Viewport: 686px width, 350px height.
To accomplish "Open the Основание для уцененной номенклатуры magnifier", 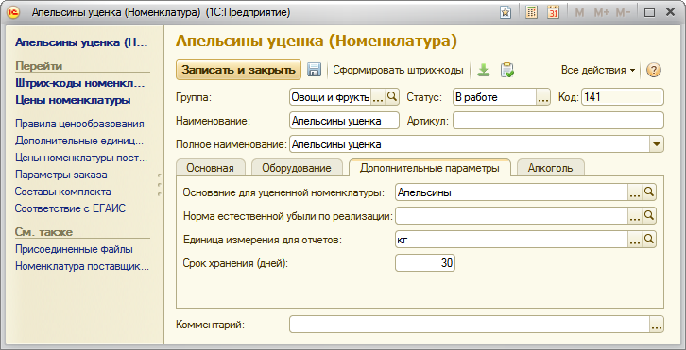I will pyautogui.click(x=649, y=192).
